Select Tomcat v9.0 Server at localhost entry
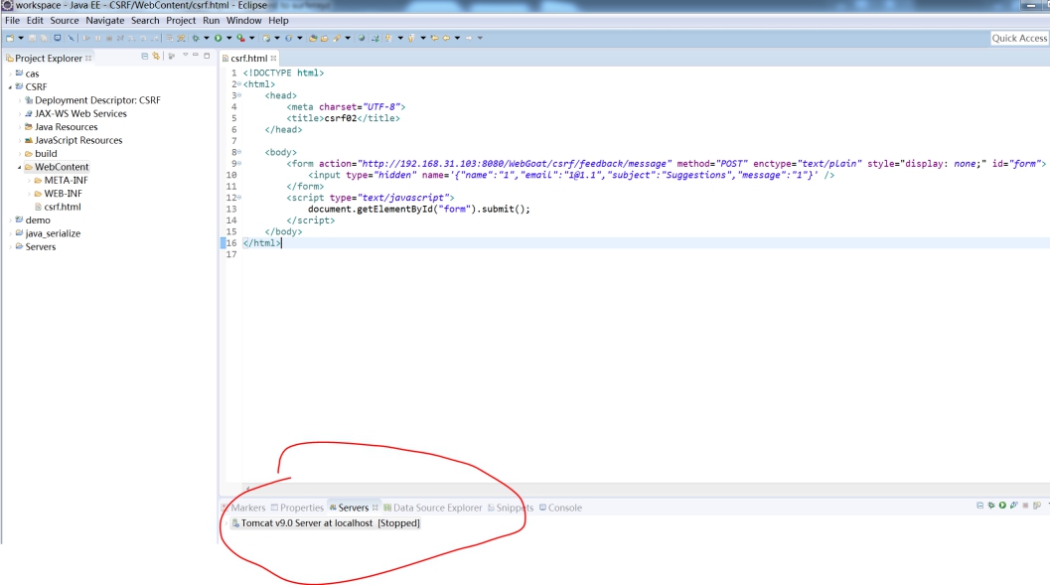 [326, 523]
